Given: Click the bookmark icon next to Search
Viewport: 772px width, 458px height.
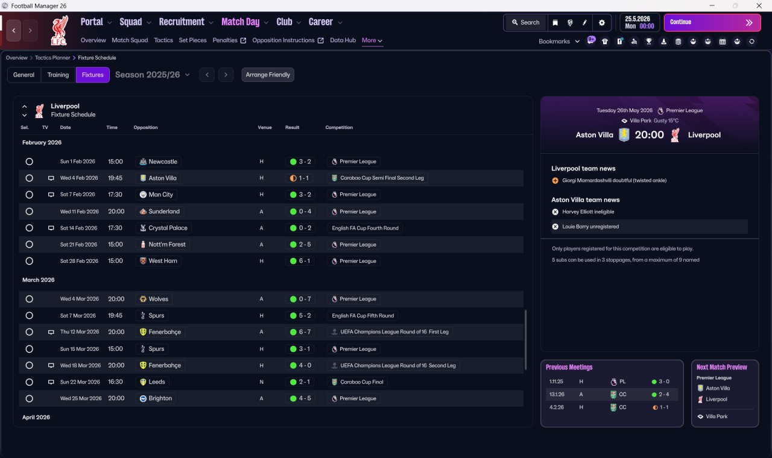Looking at the screenshot, I should (555, 22).
